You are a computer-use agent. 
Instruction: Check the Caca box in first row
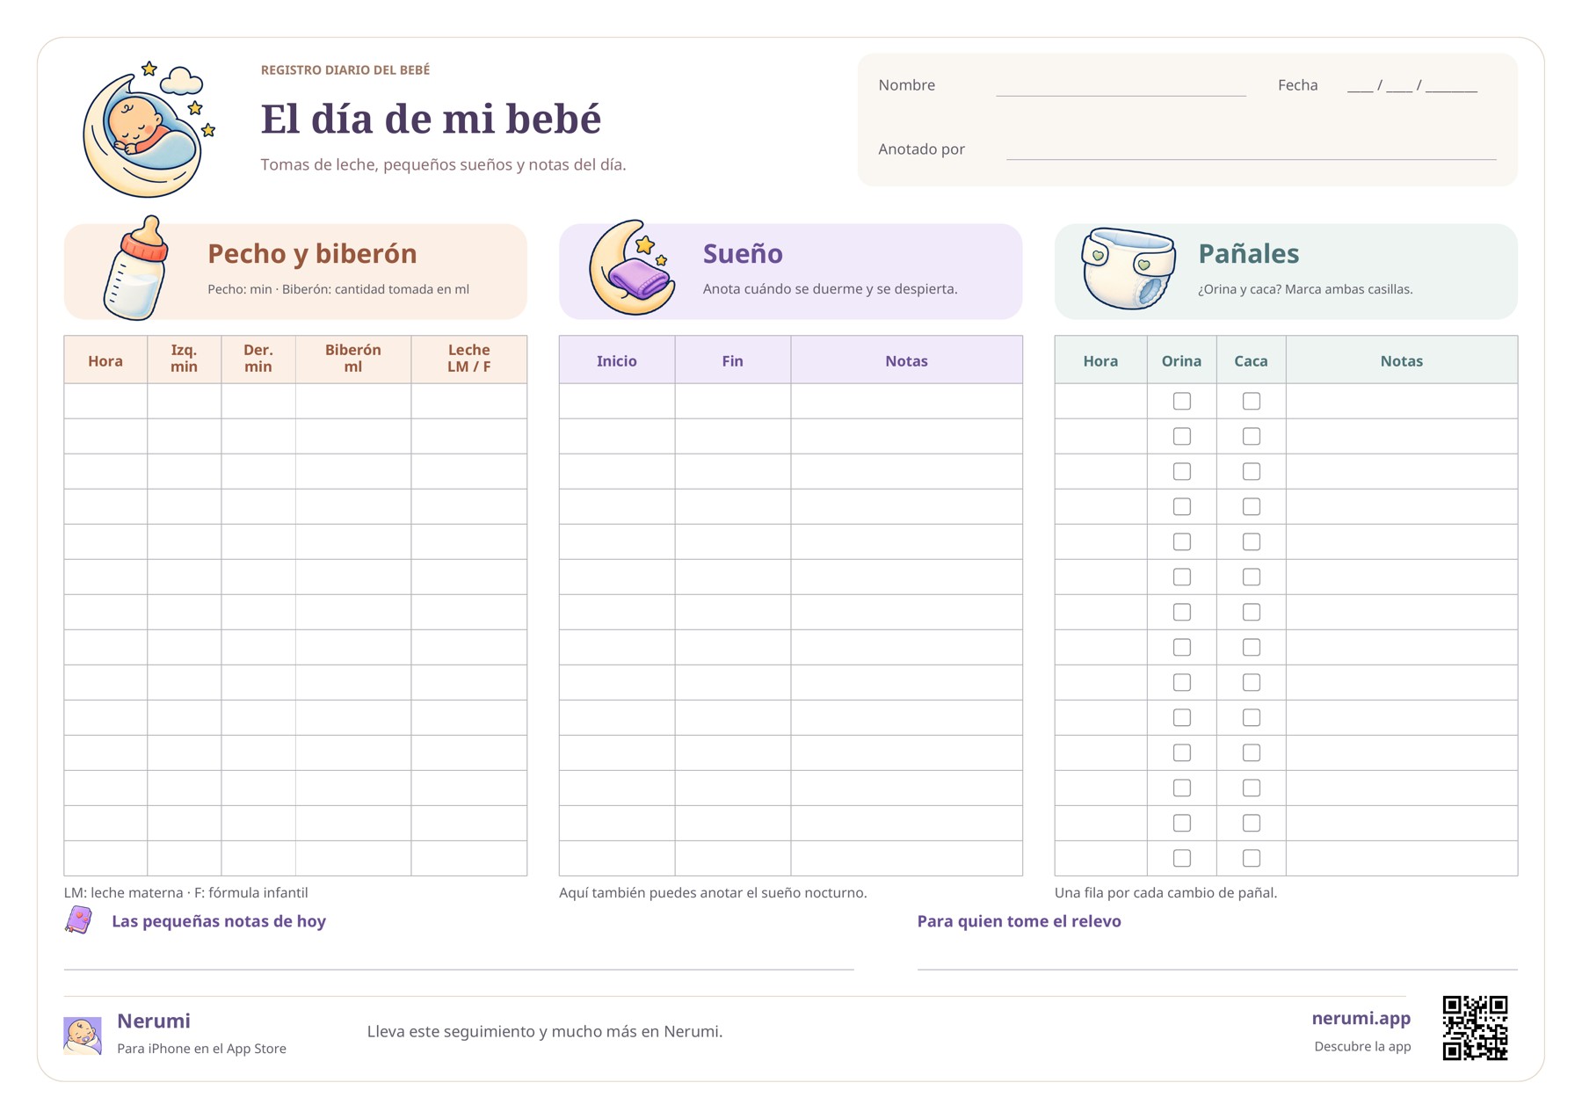point(1251,401)
